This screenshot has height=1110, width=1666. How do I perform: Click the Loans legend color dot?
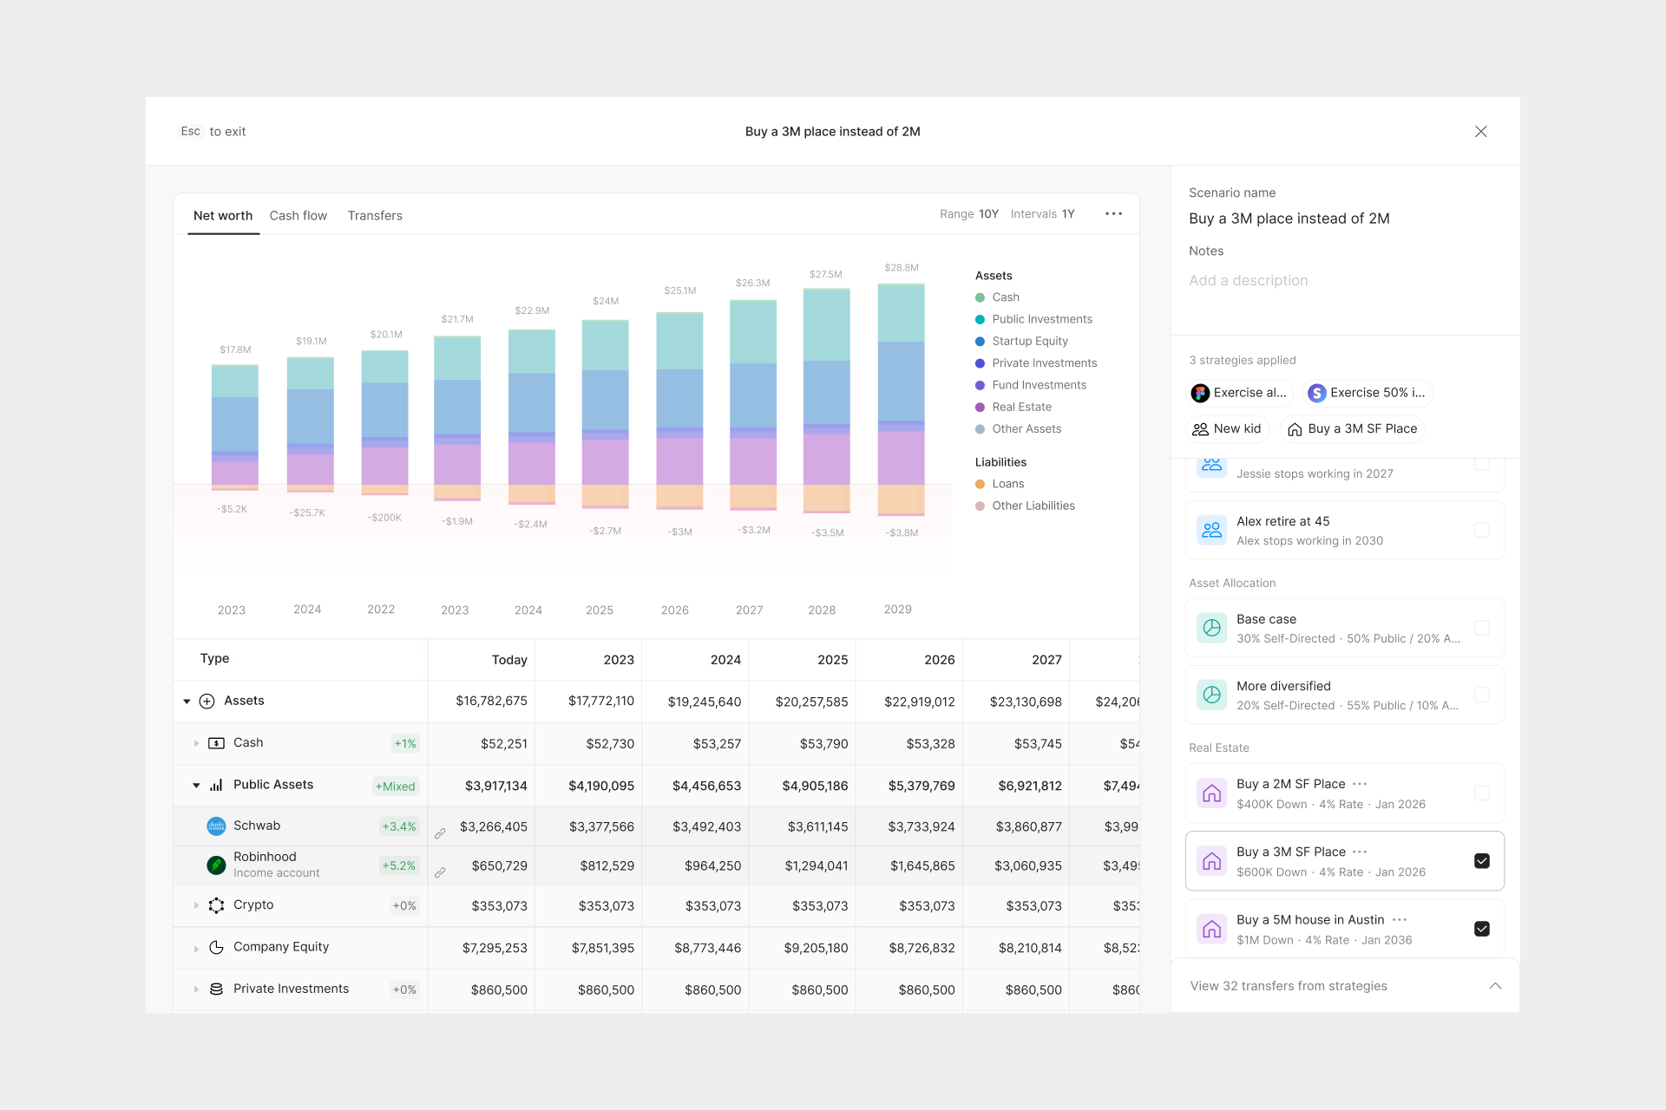980,484
